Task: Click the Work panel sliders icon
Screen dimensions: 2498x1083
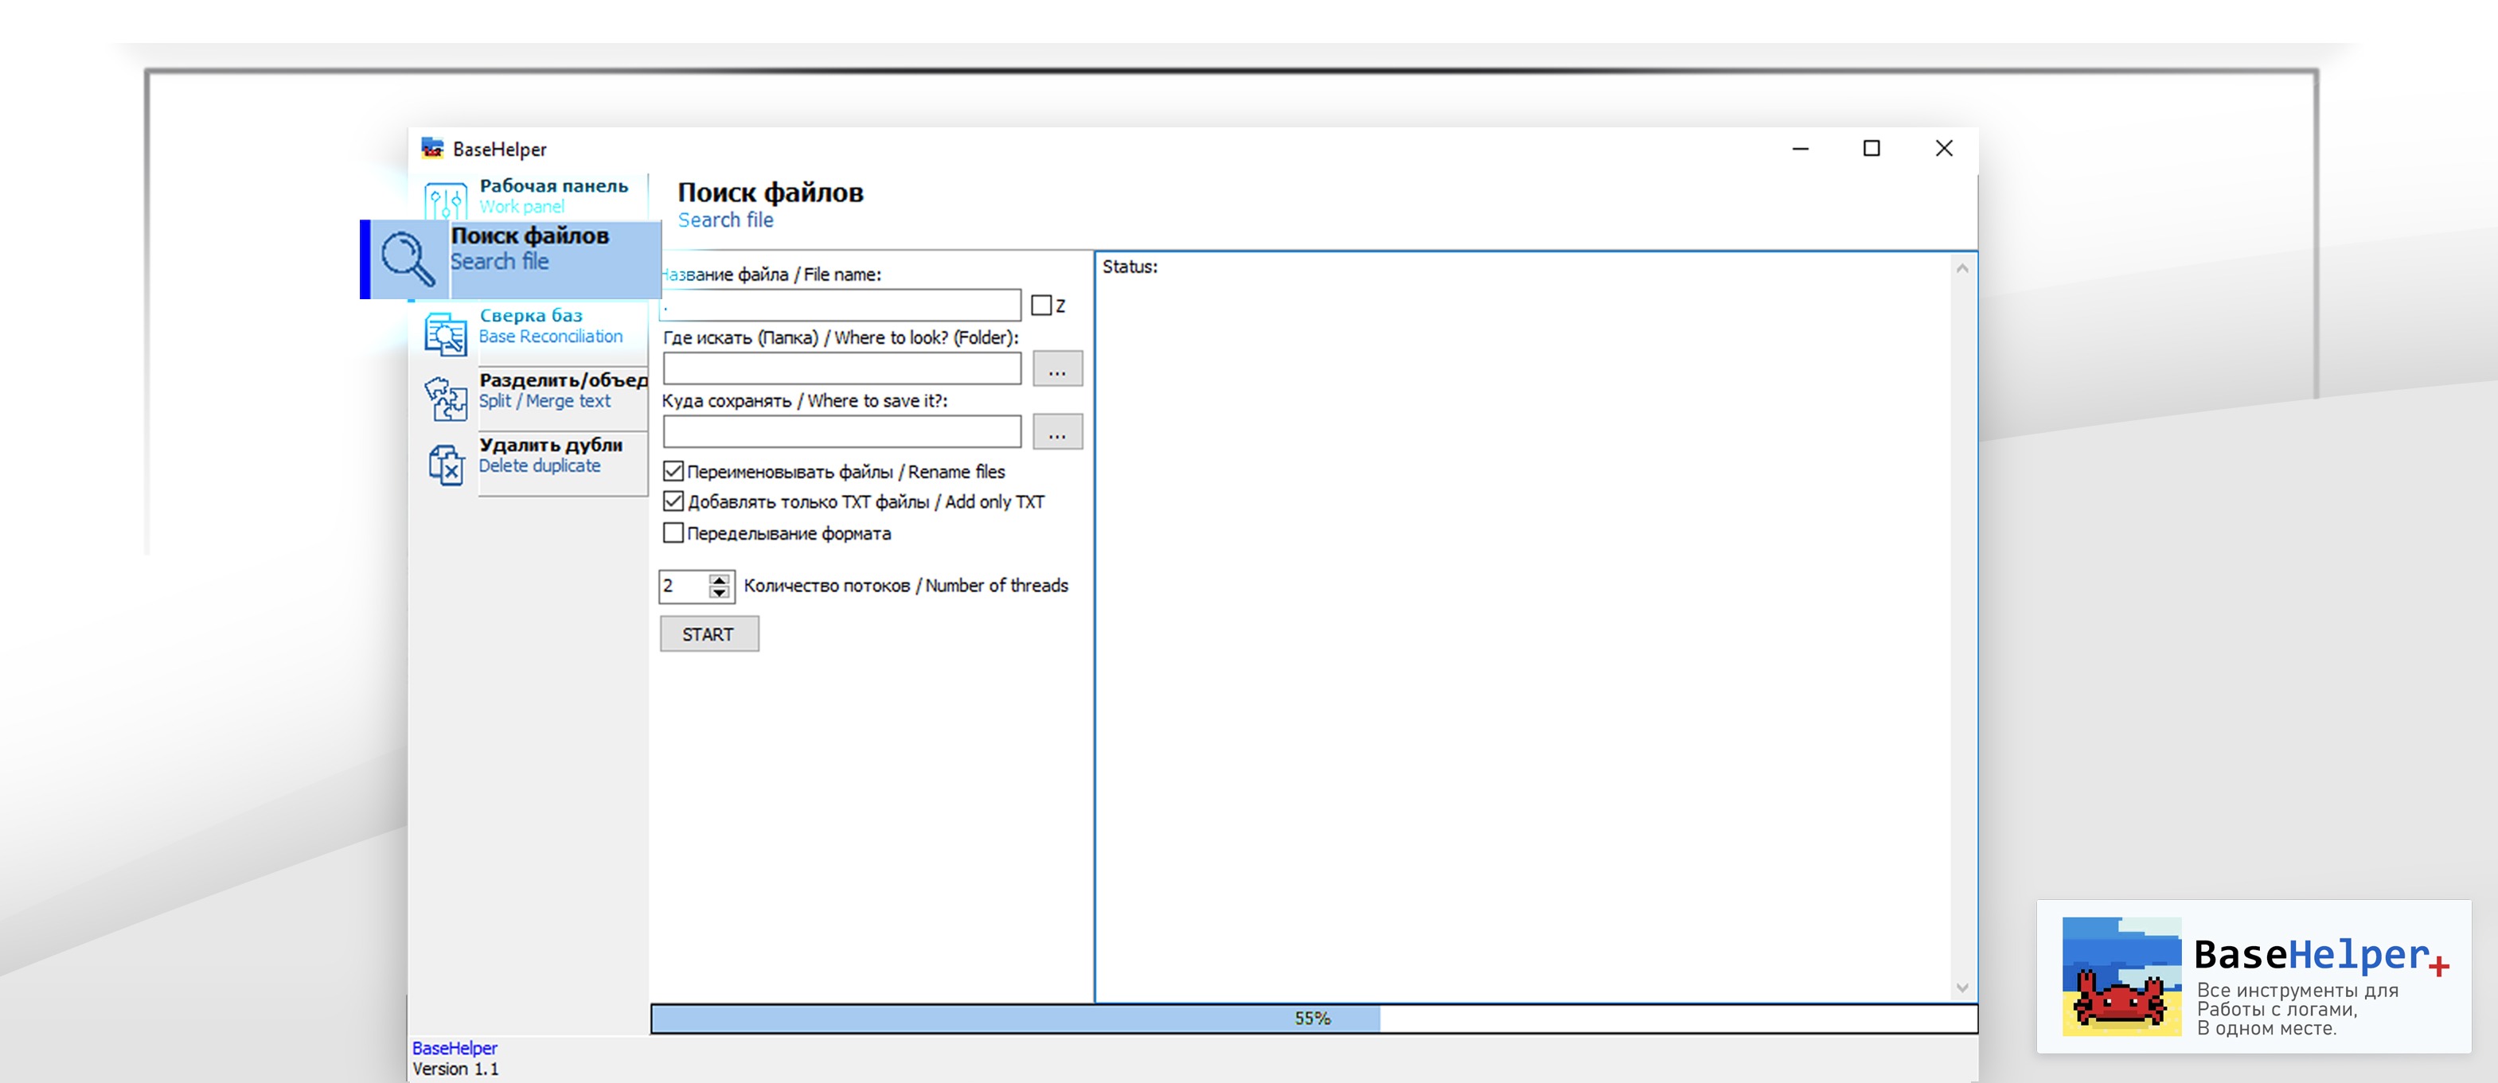Action: click(x=445, y=201)
